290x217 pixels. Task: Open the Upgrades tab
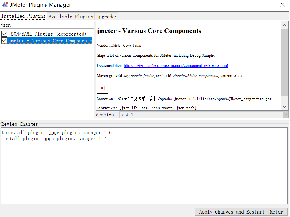click(107, 17)
